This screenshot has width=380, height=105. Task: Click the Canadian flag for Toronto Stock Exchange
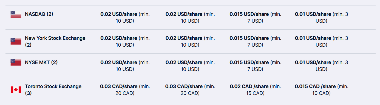click(x=16, y=90)
